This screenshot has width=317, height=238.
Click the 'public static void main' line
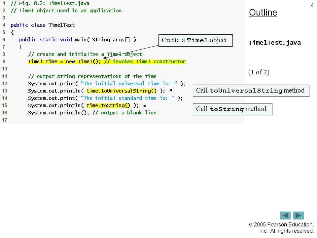coord(78,40)
